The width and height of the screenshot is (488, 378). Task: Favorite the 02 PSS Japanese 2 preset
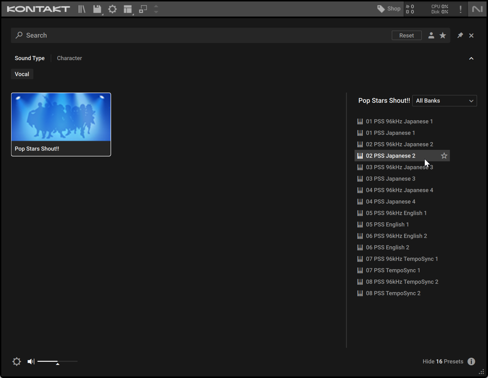pyautogui.click(x=444, y=156)
